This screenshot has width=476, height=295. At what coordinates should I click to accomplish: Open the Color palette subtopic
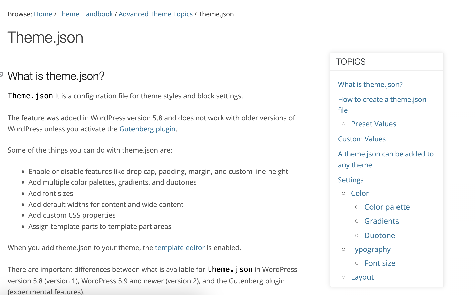(387, 207)
